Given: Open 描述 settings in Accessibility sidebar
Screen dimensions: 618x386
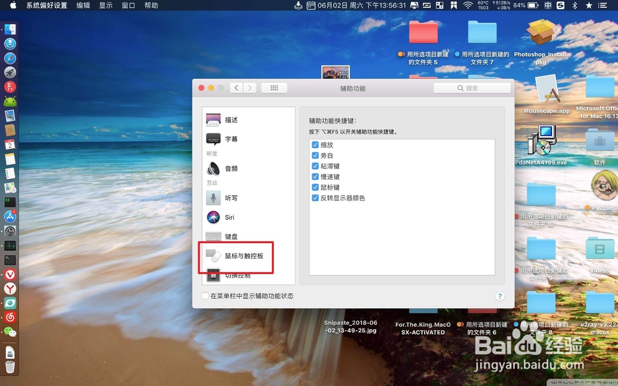Looking at the screenshot, I should (232, 119).
